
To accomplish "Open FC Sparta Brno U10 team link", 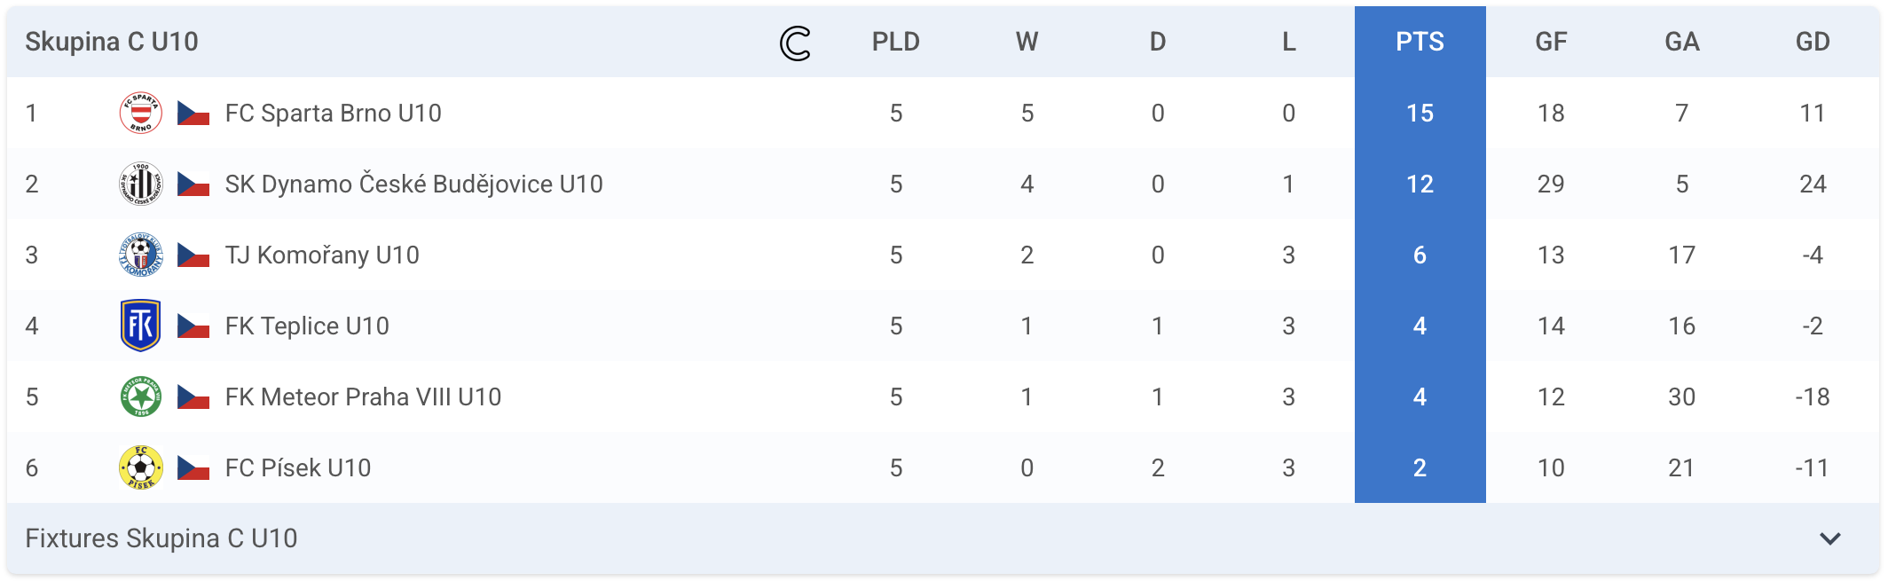I will (x=333, y=114).
